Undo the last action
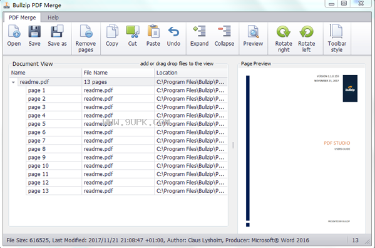This screenshot has width=375, height=248. coord(173,31)
